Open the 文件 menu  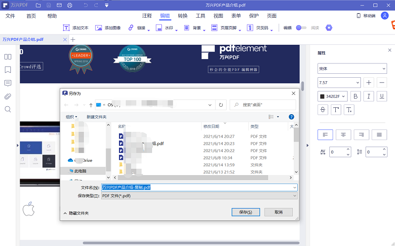click(10, 16)
